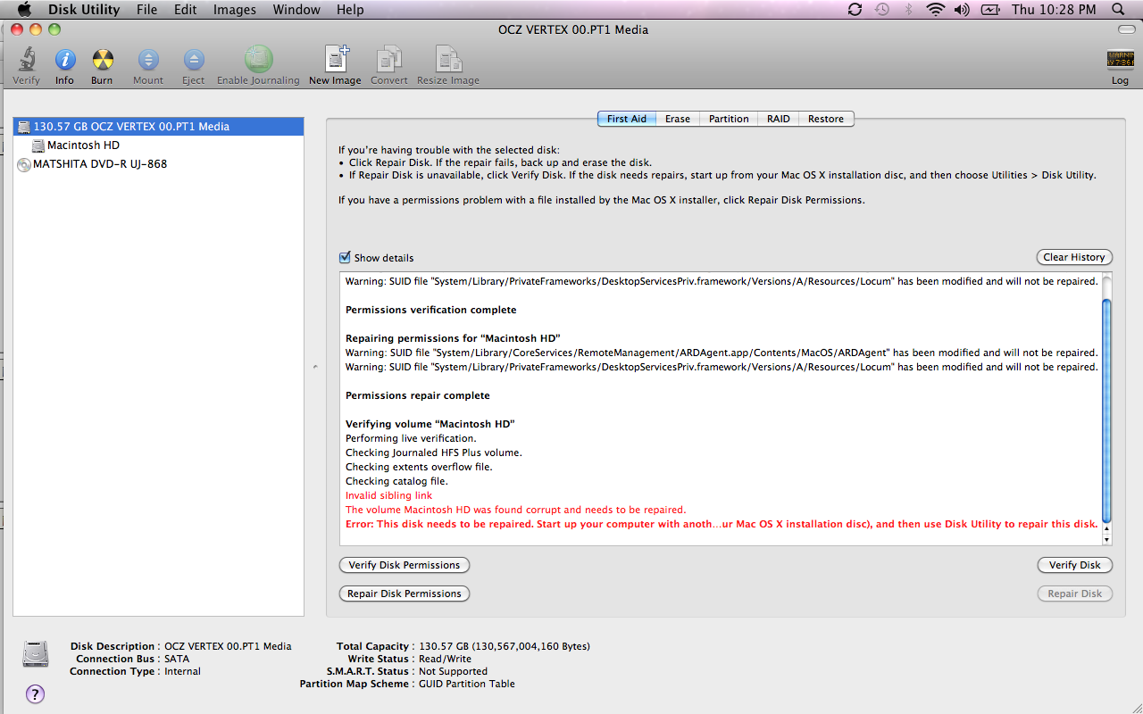Switch to the RAID tab

(x=779, y=119)
